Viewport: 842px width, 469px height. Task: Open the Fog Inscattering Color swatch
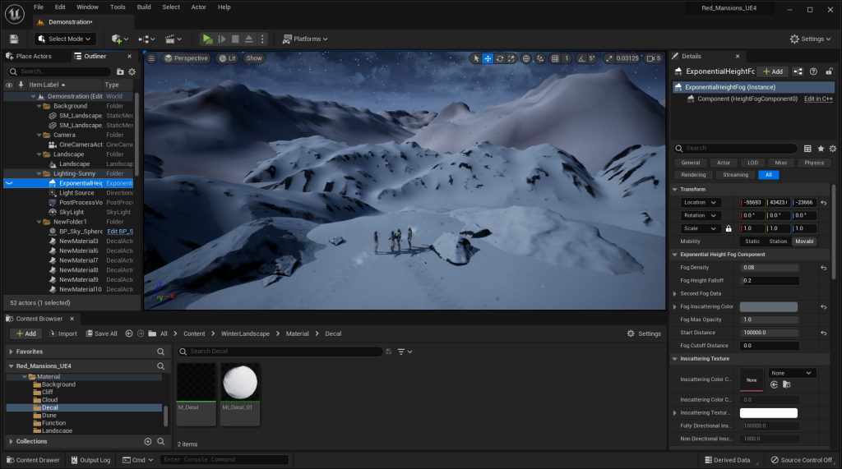[x=769, y=307]
